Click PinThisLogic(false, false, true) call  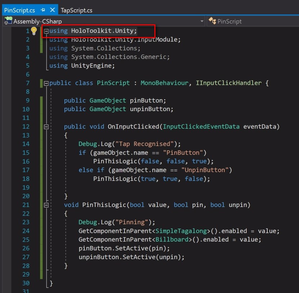(153, 161)
